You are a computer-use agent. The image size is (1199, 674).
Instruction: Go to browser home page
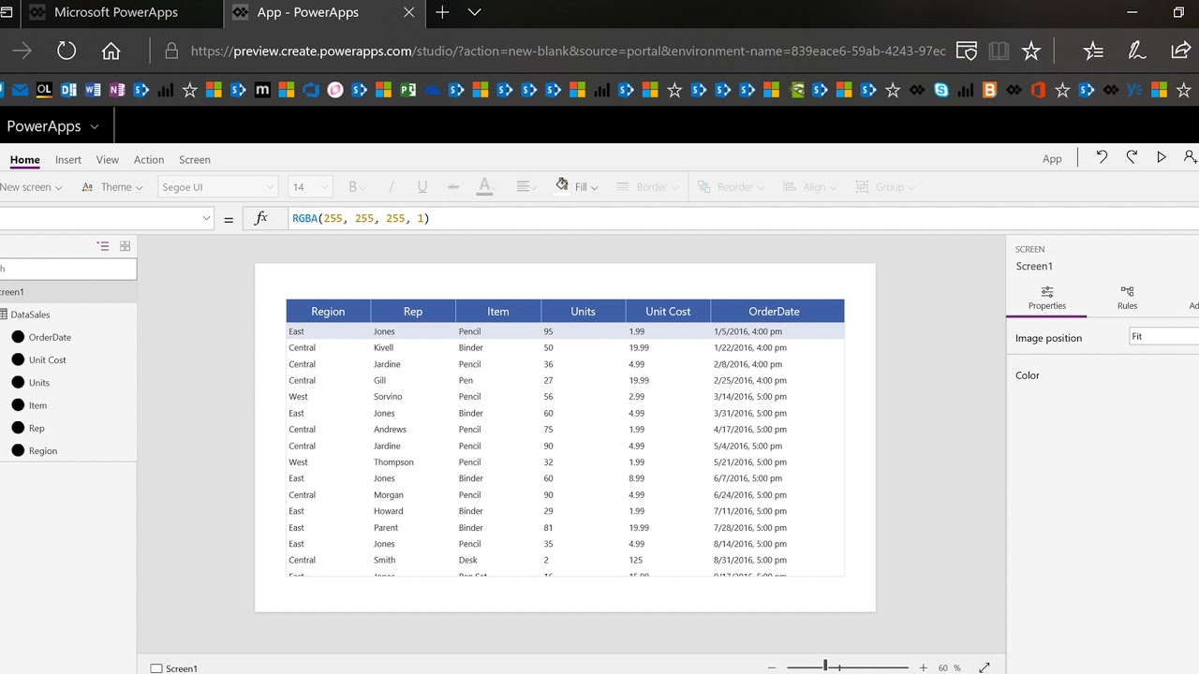pos(111,51)
